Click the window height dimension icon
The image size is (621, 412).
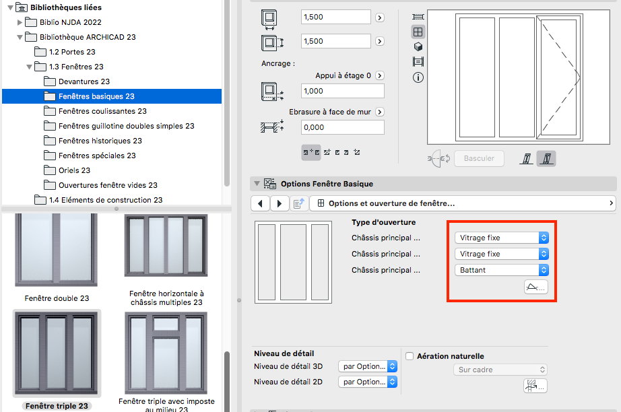click(x=272, y=42)
